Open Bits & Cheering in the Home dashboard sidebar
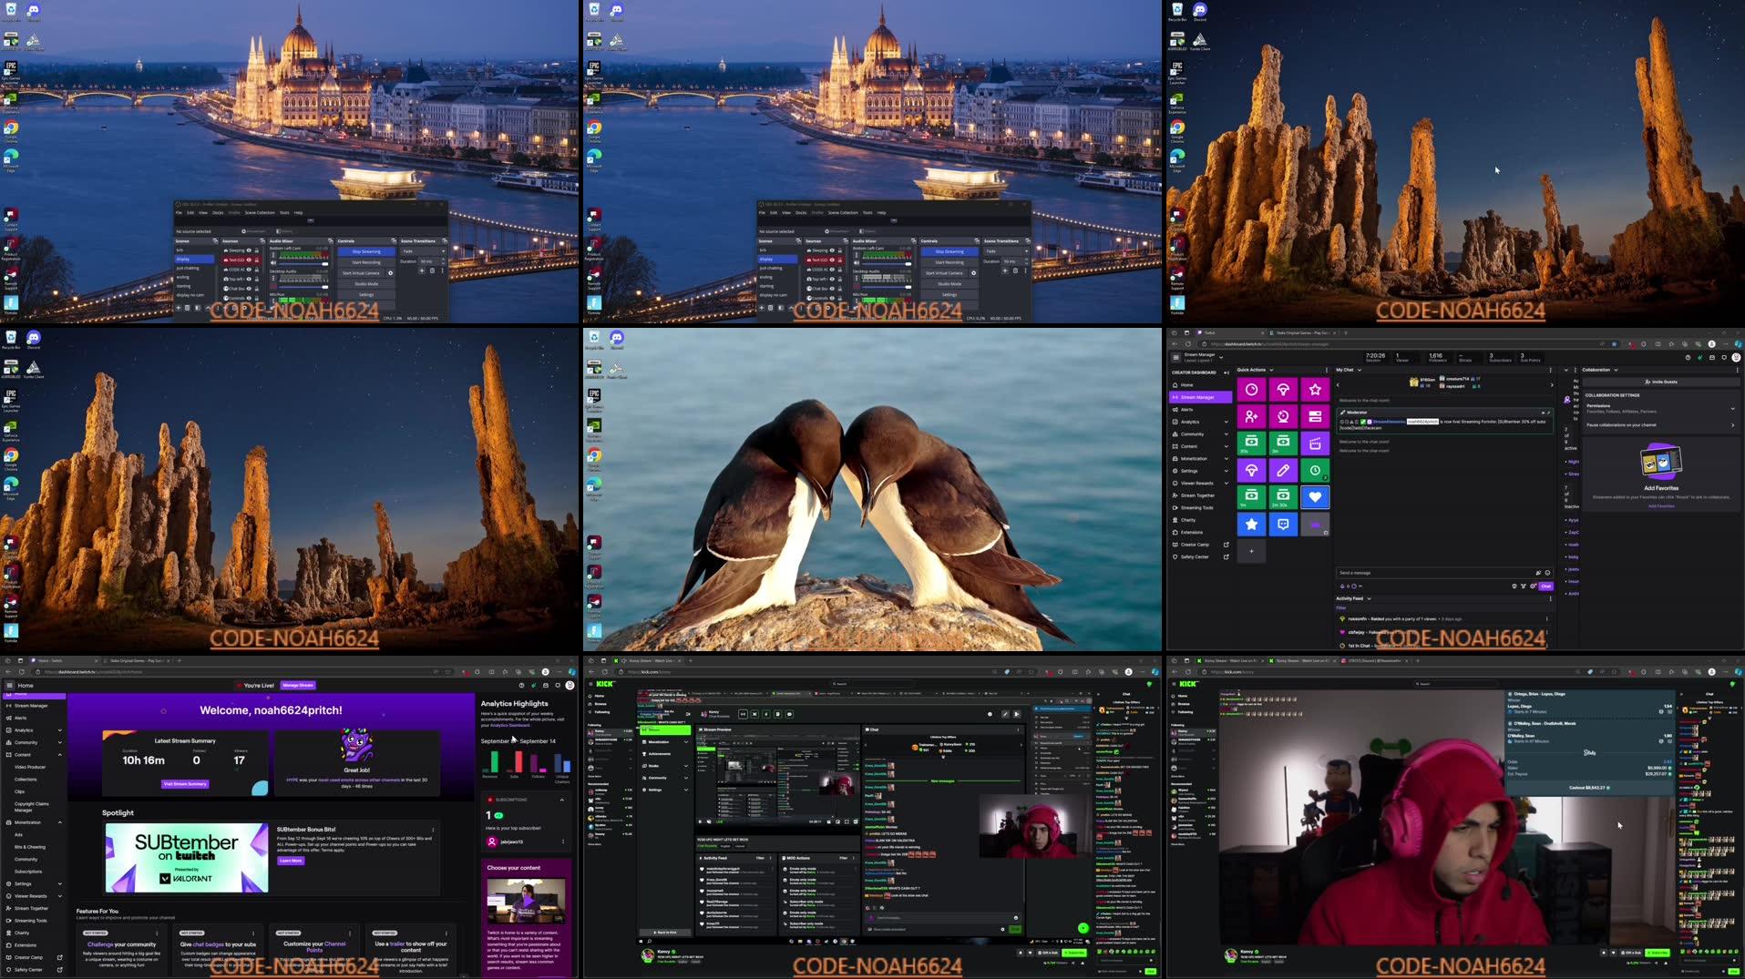The image size is (1745, 979). coord(30,847)
